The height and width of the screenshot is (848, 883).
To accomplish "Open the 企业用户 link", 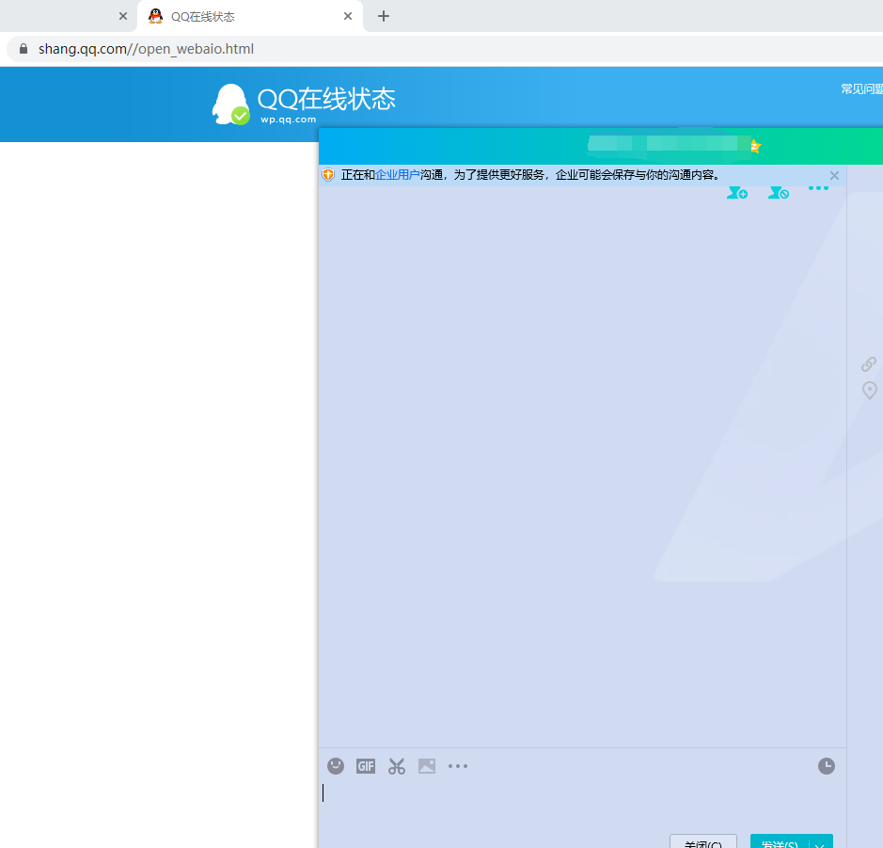I will pyautogui.click(x=397, y=175).
